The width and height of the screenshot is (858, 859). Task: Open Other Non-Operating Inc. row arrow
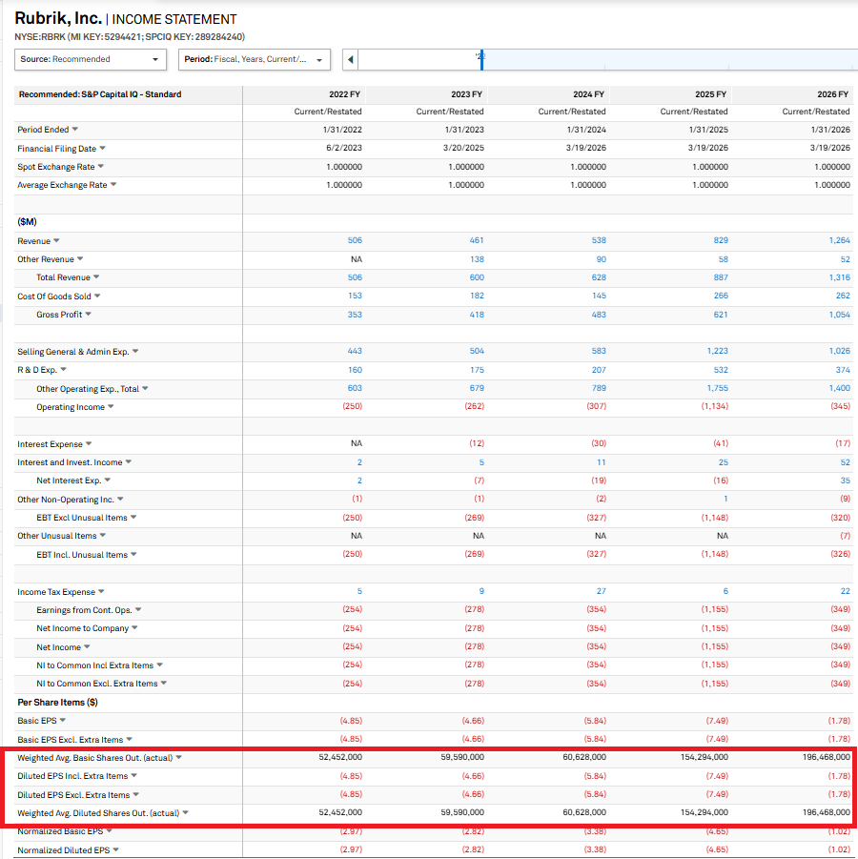coord(120,499)
